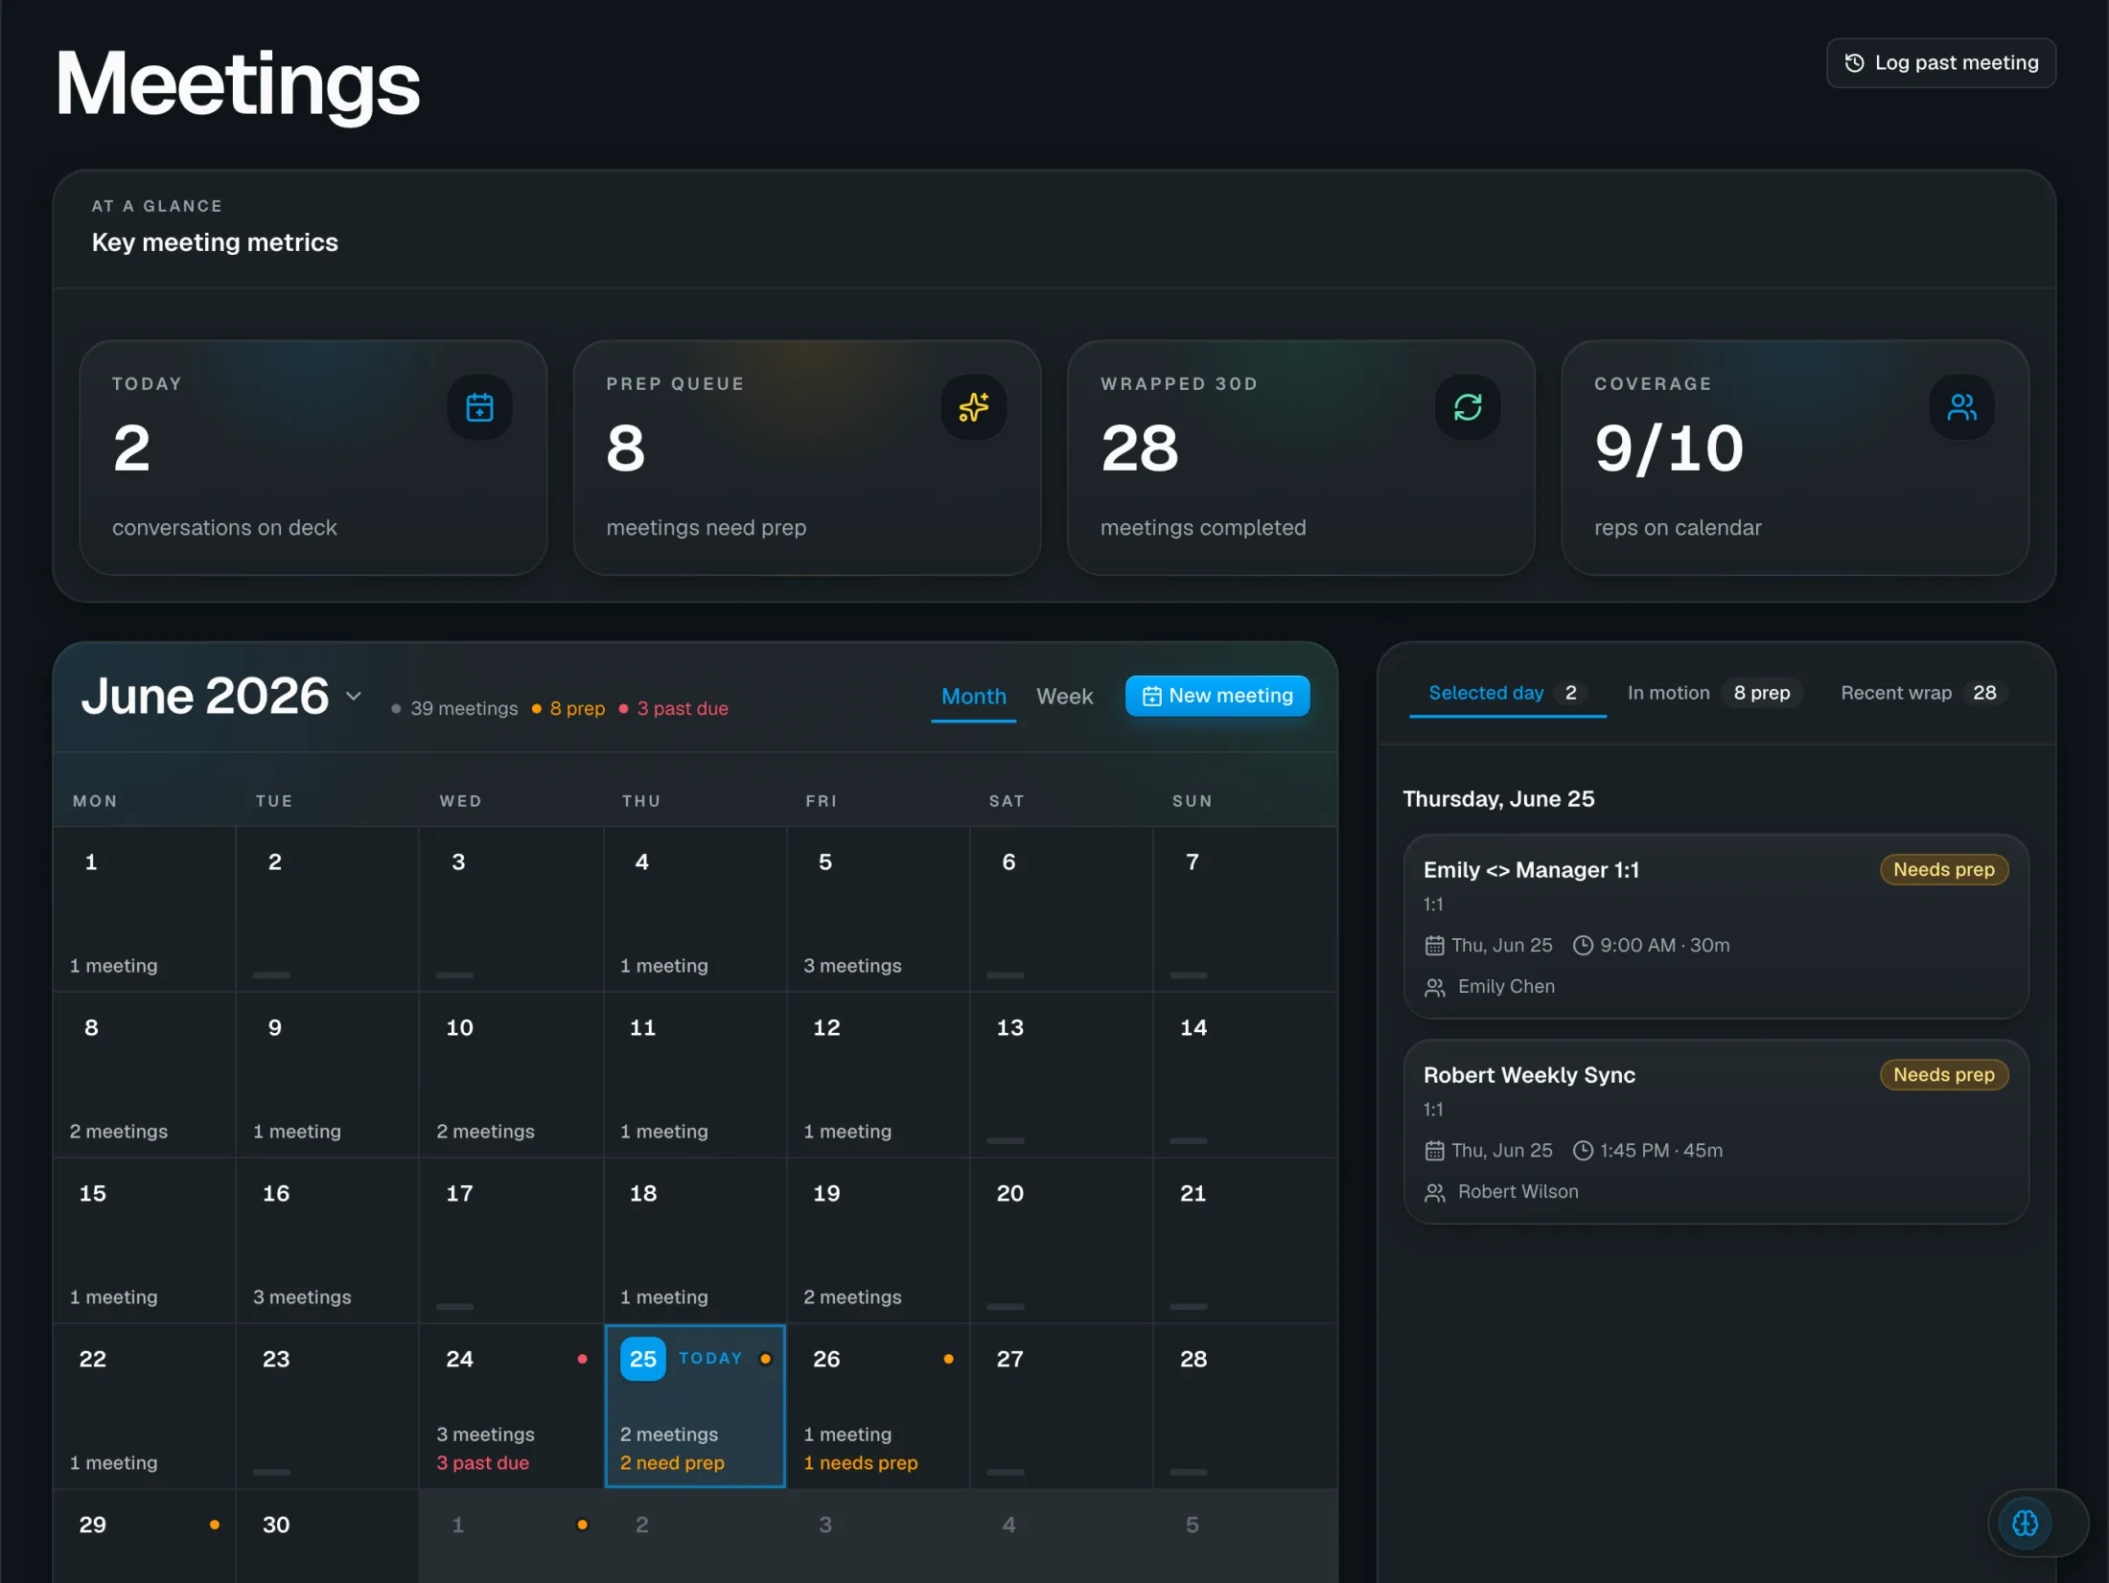2109x1583 pixels.
Task: Select July 2 in next month row
Action: [695, 1536]
